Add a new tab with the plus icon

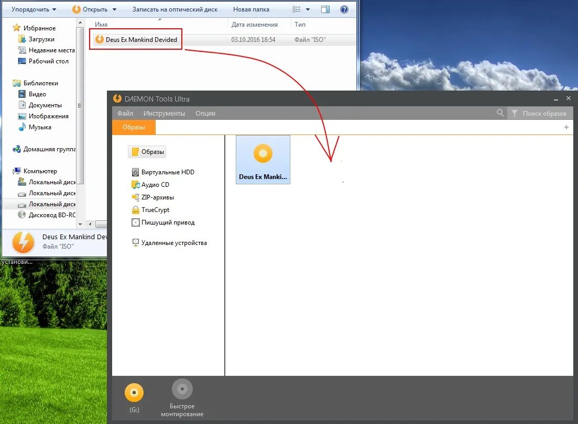pos(566,127)
